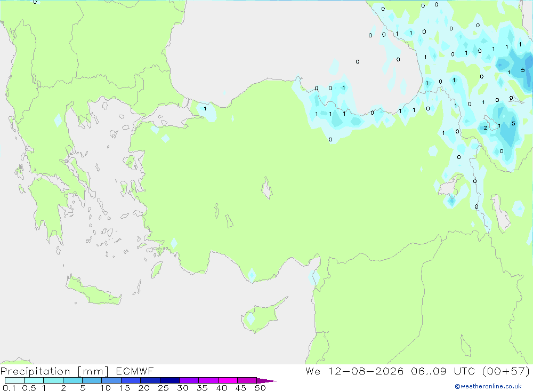Viewport: 533px width, 391px height.
Task: Click the '06..09' time range text
Action: tap(429, 371)
